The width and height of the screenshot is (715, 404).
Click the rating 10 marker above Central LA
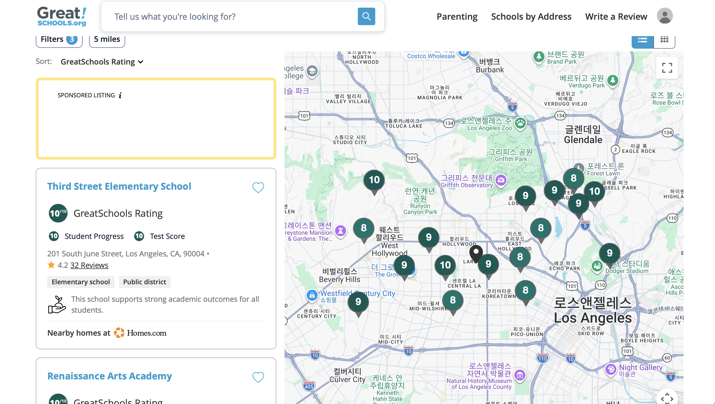tap(445, 265)
